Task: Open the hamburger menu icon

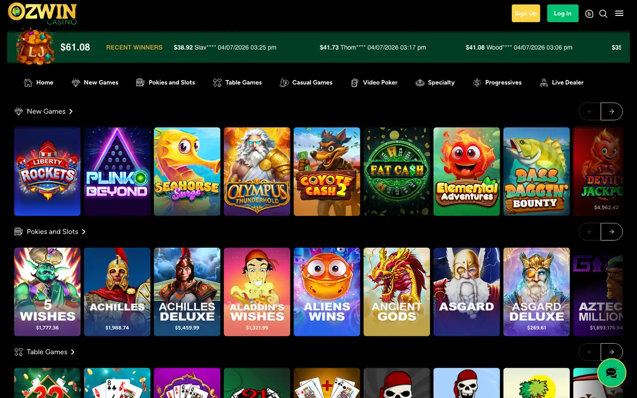Action: click(619, 13)
